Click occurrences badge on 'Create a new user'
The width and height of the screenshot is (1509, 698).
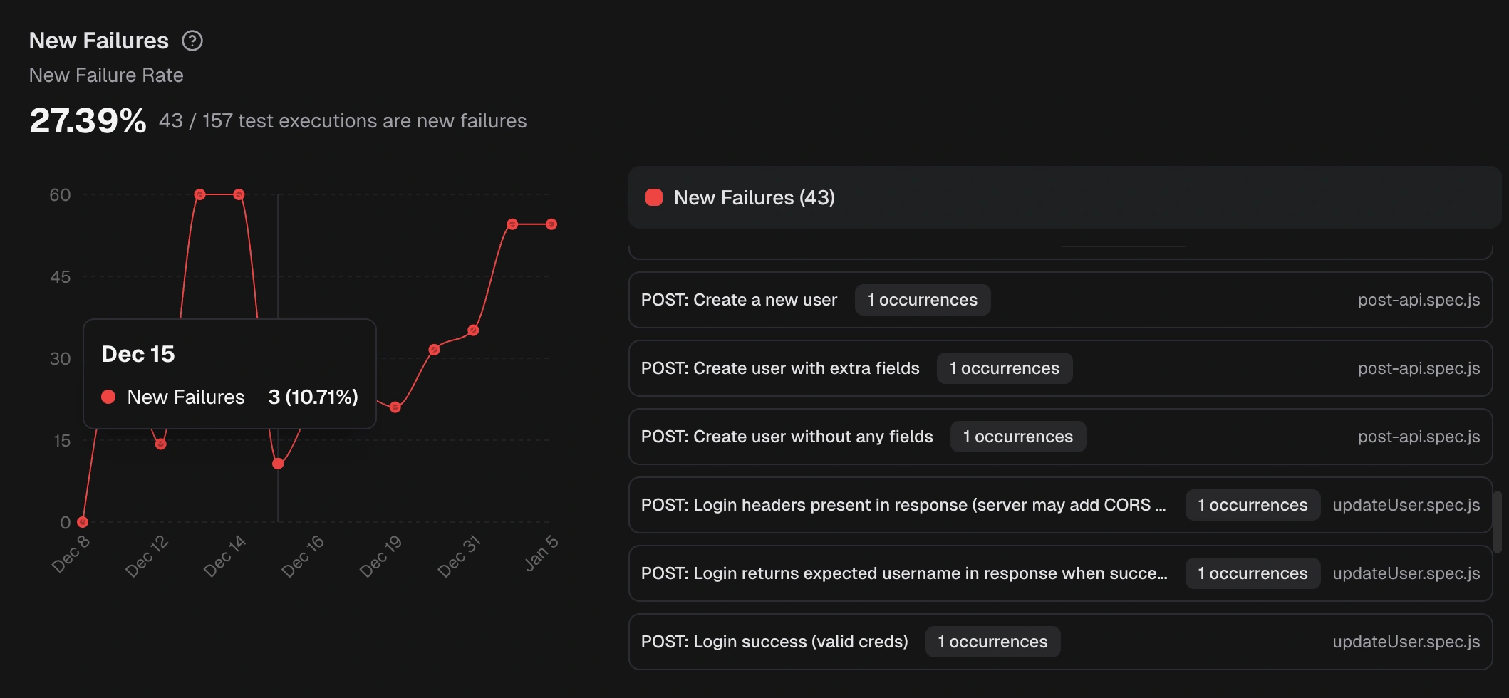(x=922, y=300)
